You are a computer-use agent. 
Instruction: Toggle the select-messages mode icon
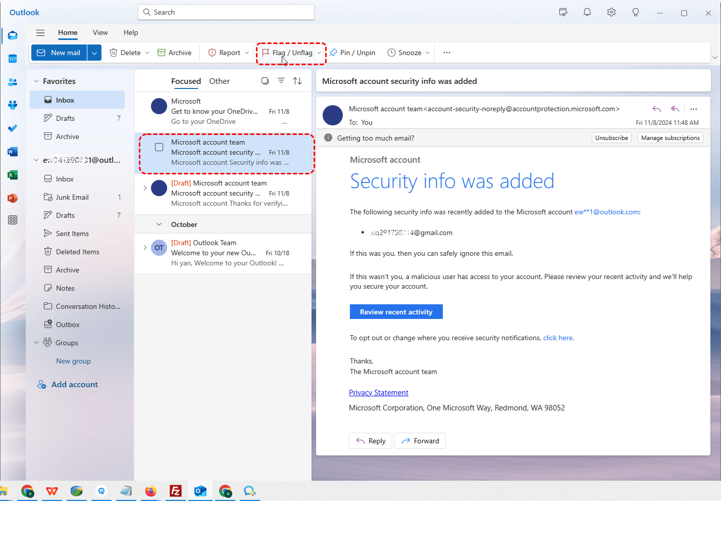coord(265,81)
